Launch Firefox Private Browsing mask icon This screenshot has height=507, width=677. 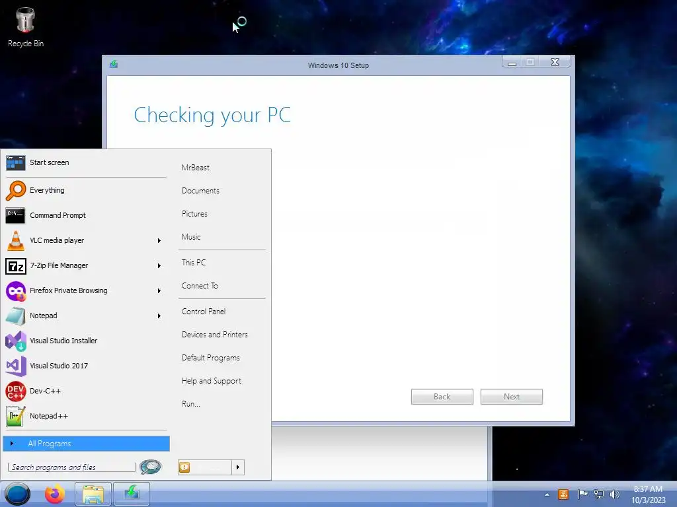[16, 291]
